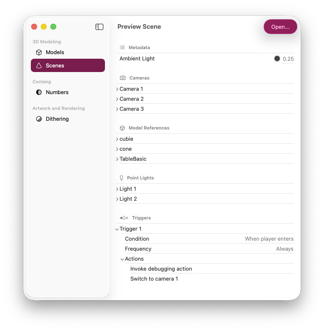The image size is (324, 331).
Task: Expand the TableBasic model reference
Action: 117,159
